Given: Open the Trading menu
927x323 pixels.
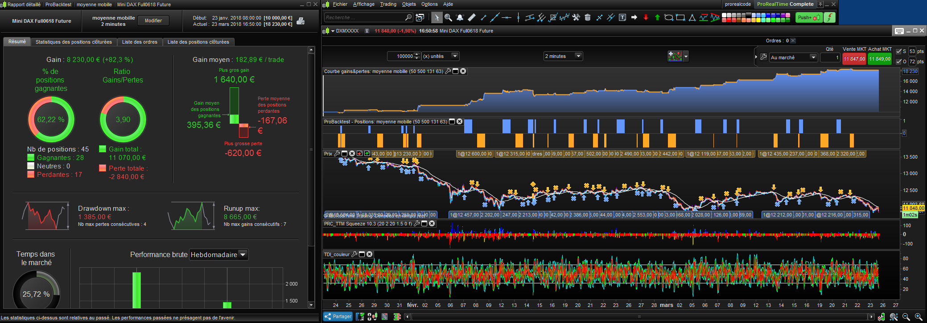Looking at the screenshot, I should pos(388,4).
